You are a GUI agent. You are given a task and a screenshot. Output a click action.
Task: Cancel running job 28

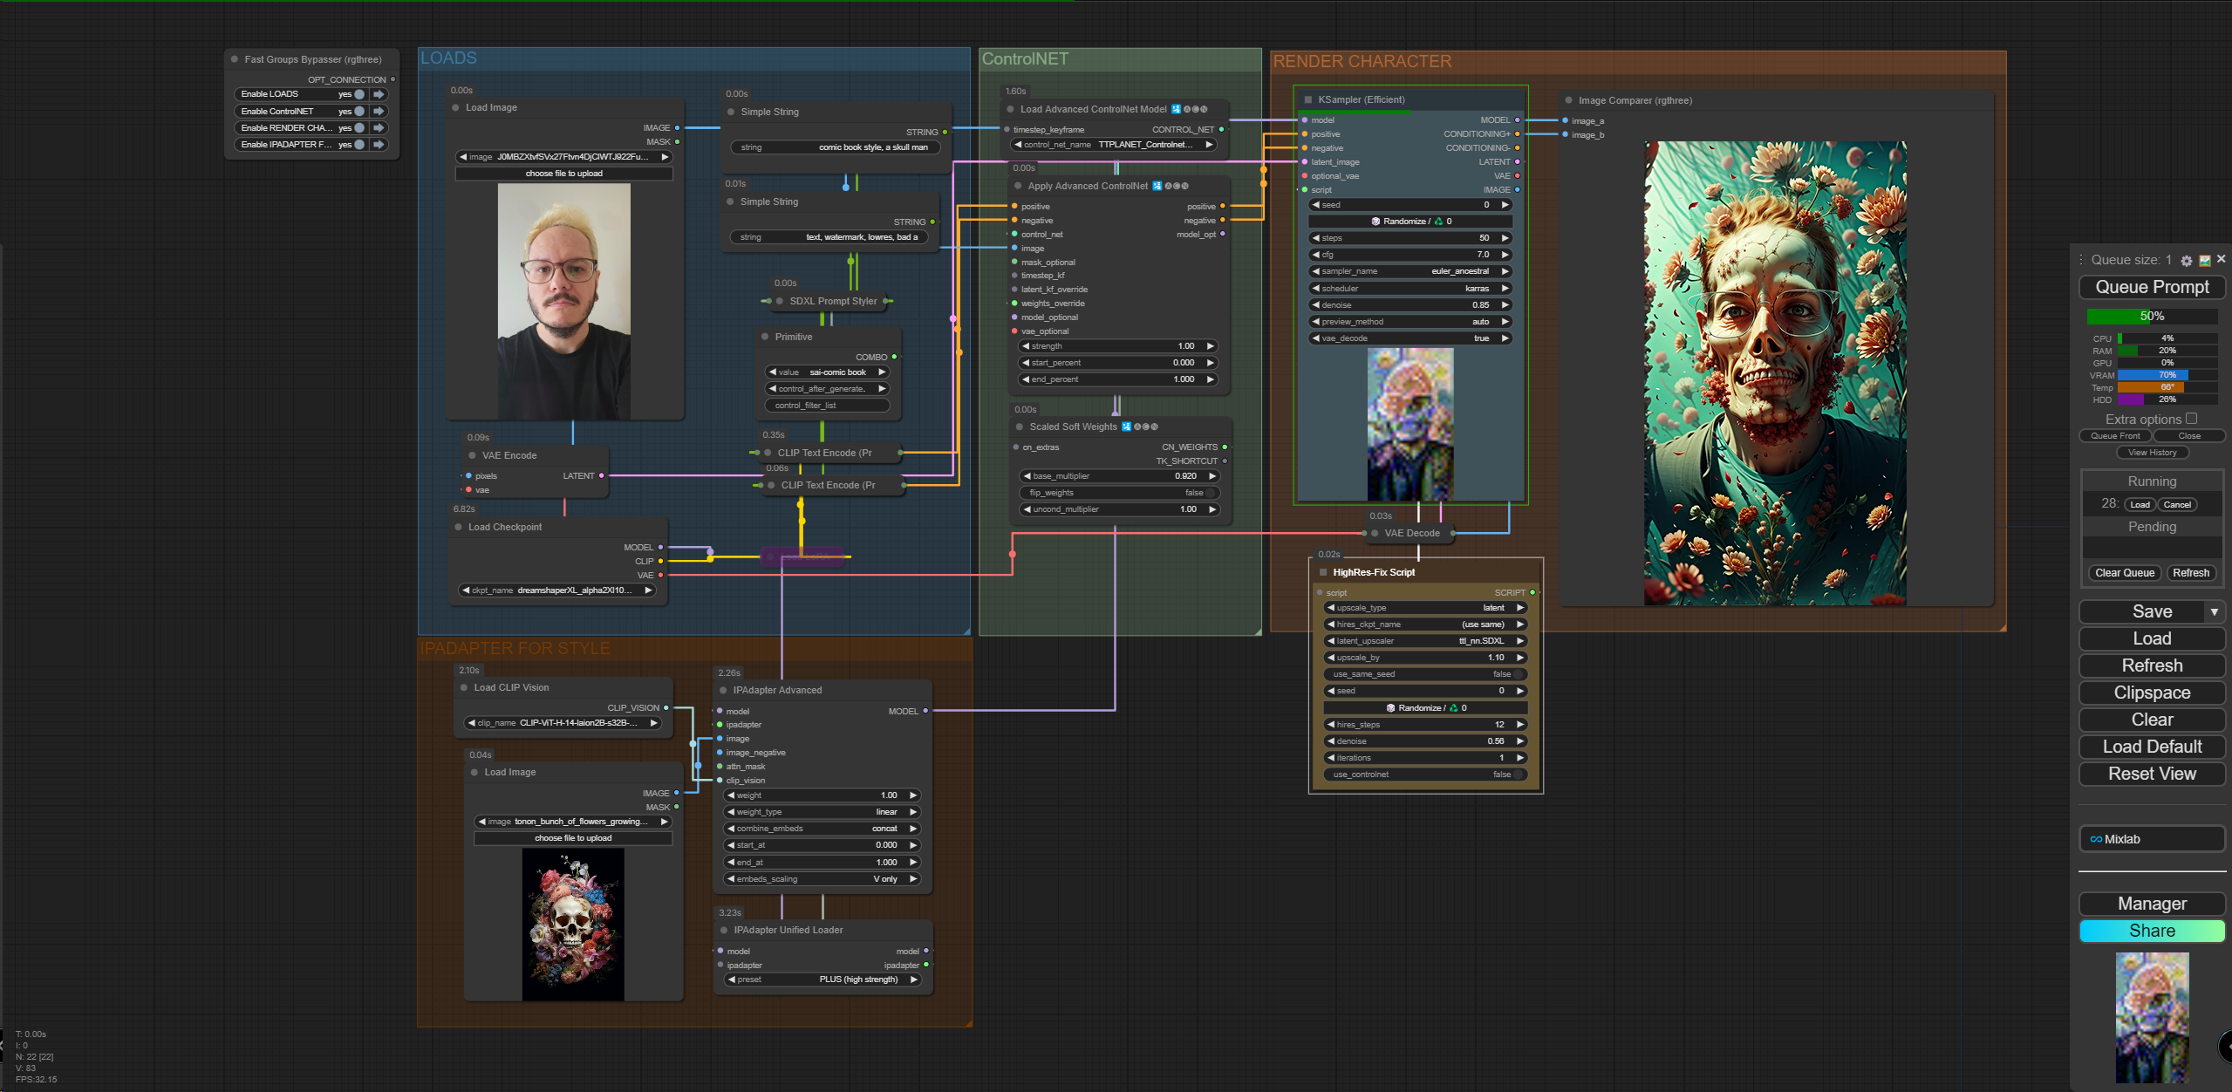(2177, 505)
